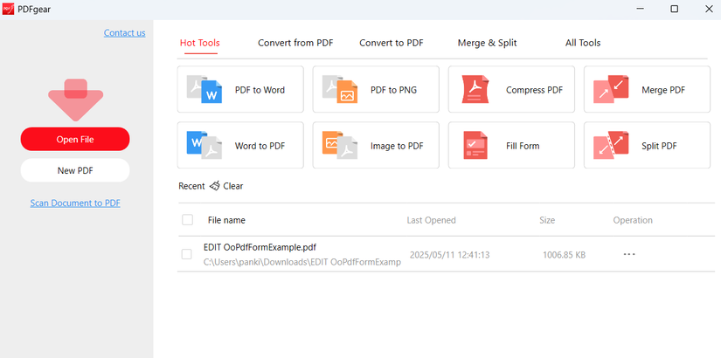Image resolution: width=721 pixels, height=358 pixels.
Task: Open the three-dots operation menu for OoPdfFormExample
Action: (629, 254)
